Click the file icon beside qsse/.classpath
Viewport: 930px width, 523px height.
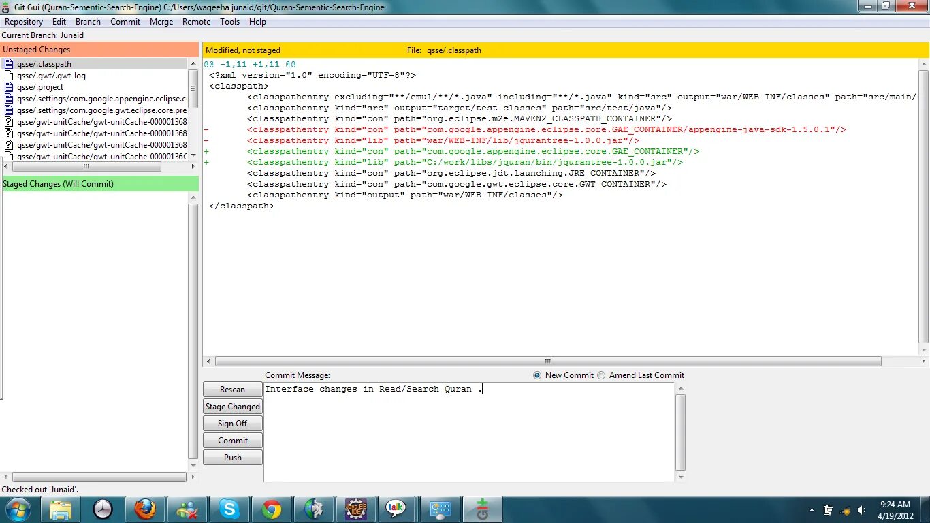[x=9, y=64]
